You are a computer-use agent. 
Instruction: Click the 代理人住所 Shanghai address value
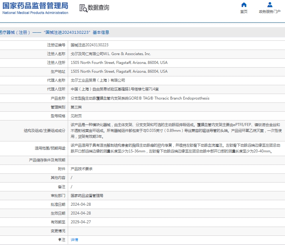point(115,89)
